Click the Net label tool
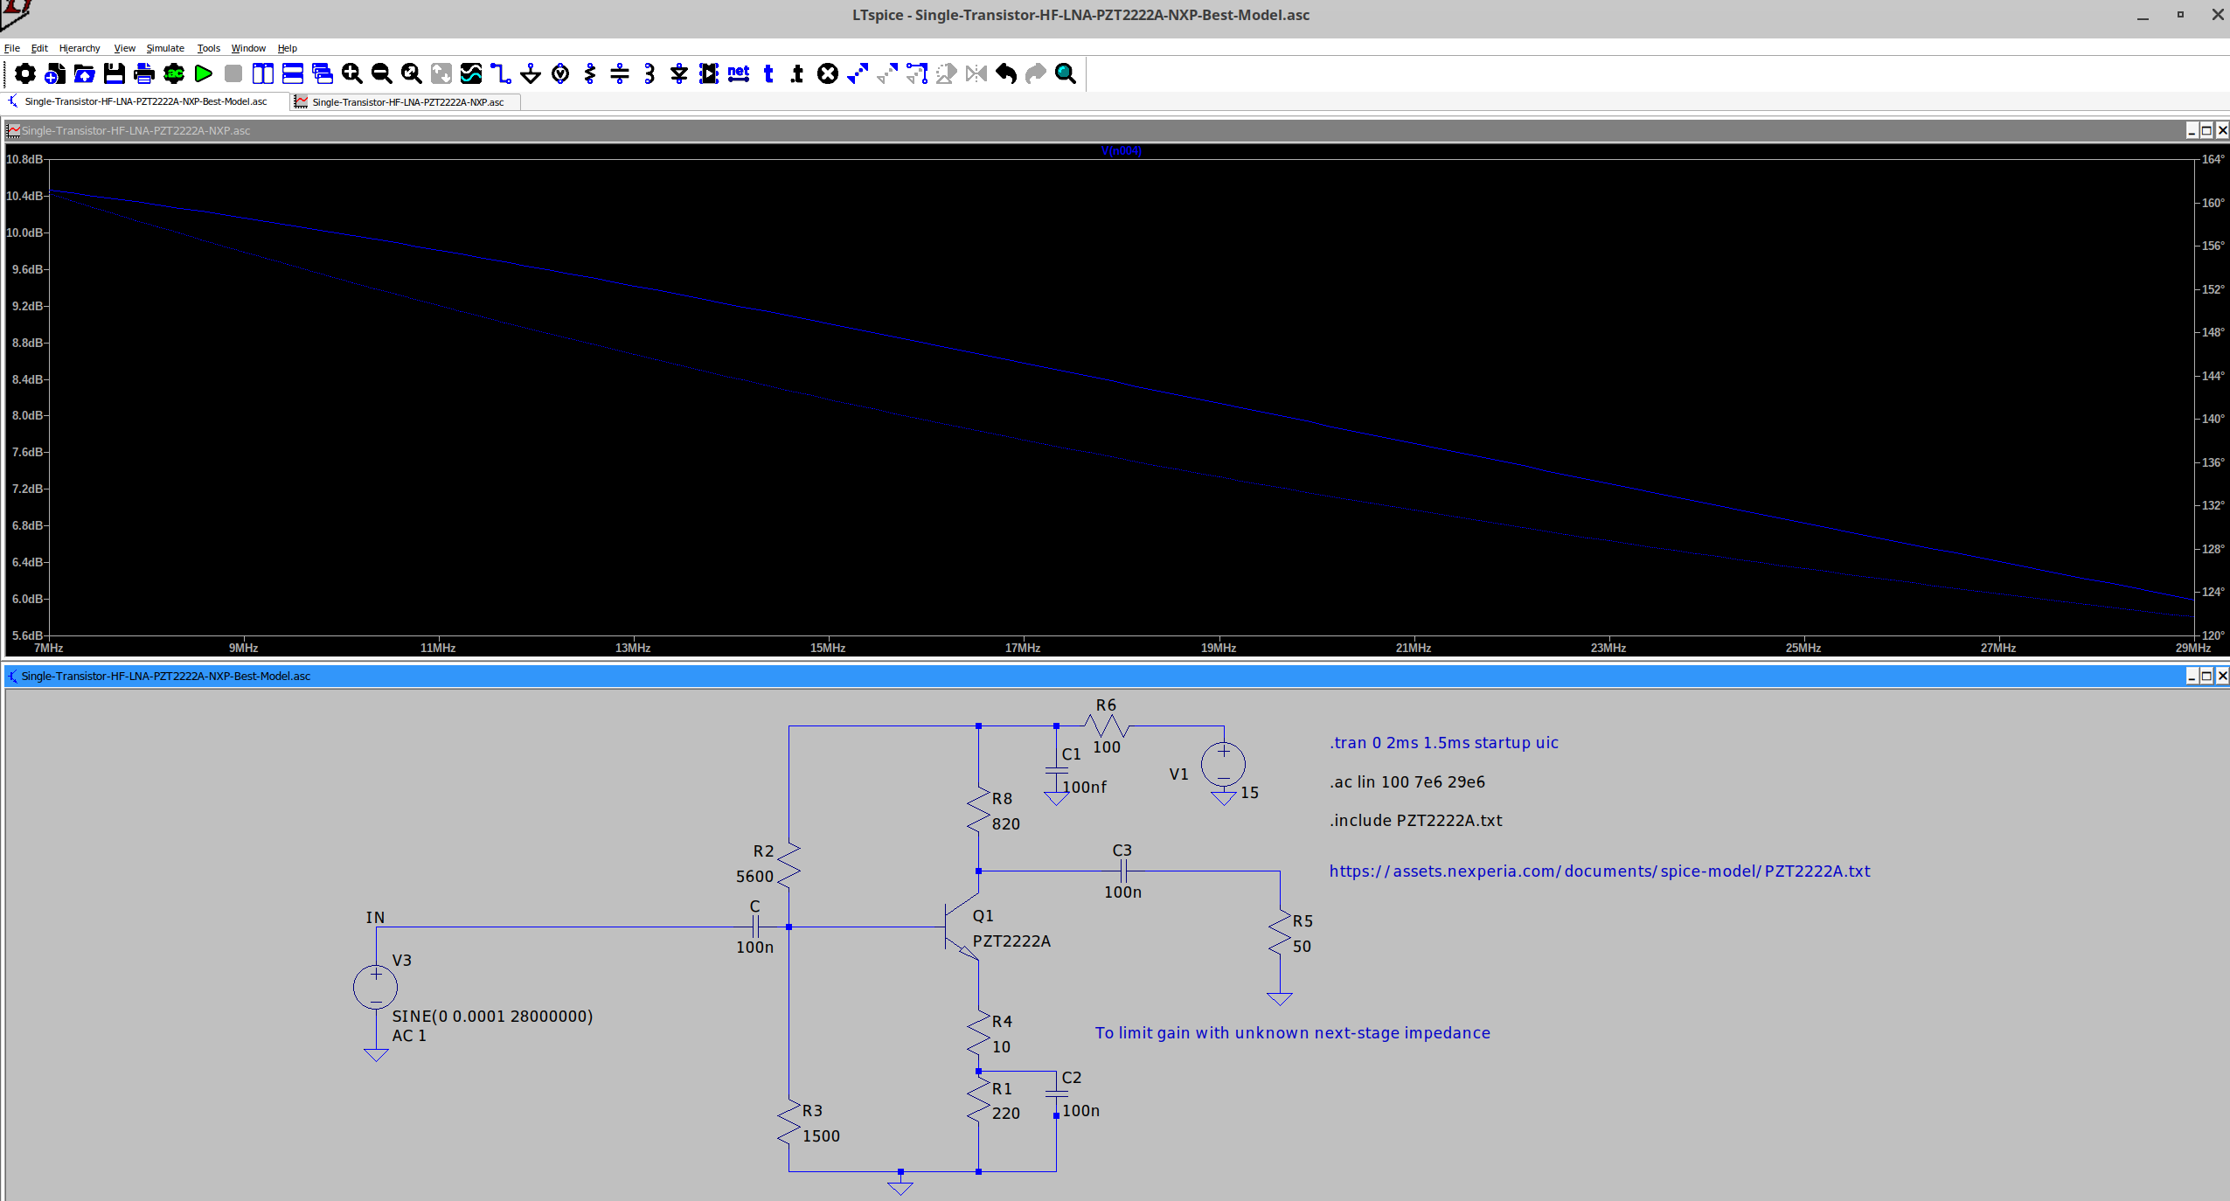This screenshot has width=2230, height=1201. pos(739,74)
